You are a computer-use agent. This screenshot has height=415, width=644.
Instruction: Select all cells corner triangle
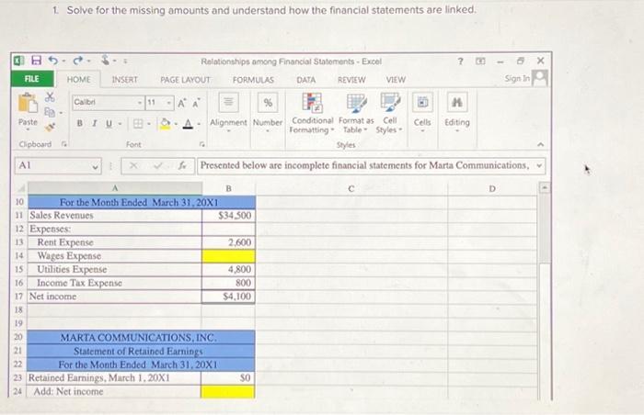click(x=20, y=188)
